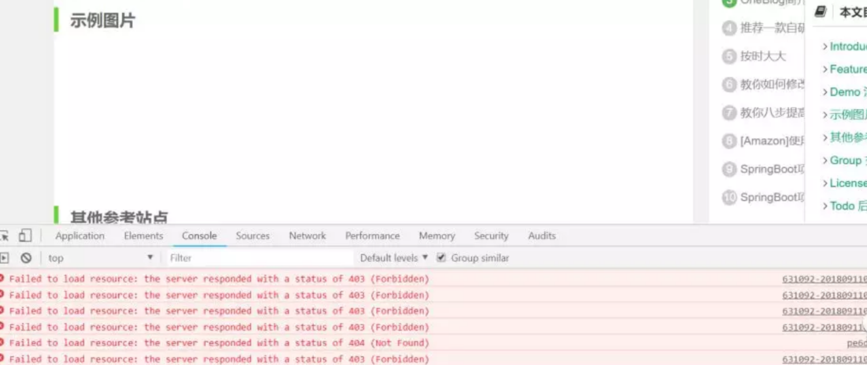The width and height of the screenshot is (867, 365).
Task: Open the Default levels dropdown
Action: [x=393, y=258]
